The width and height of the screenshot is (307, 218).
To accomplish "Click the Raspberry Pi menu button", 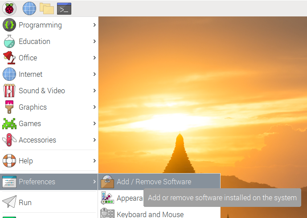I will coord(9,8).
